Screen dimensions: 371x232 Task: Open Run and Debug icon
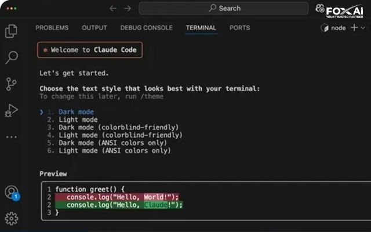pos(11,111)
